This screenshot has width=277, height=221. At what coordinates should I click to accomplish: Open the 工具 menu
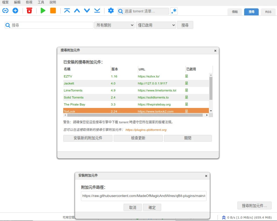click(41, 2)
